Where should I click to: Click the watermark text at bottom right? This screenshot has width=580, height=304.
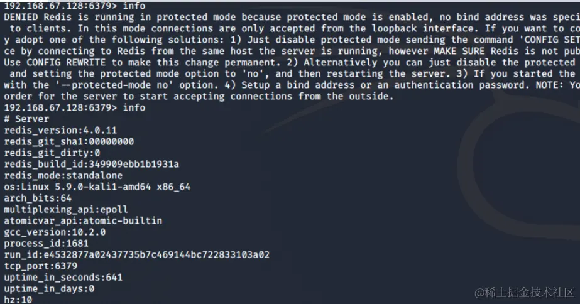[524, 293]
